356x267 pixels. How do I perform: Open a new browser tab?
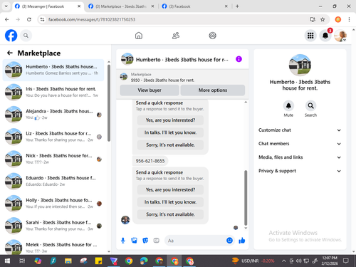(x=237, y=6)
